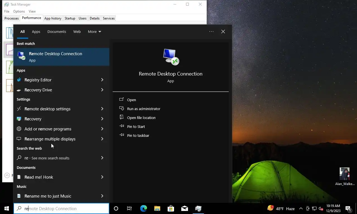Expand Add or remove programs arrow

coord(102,129)
